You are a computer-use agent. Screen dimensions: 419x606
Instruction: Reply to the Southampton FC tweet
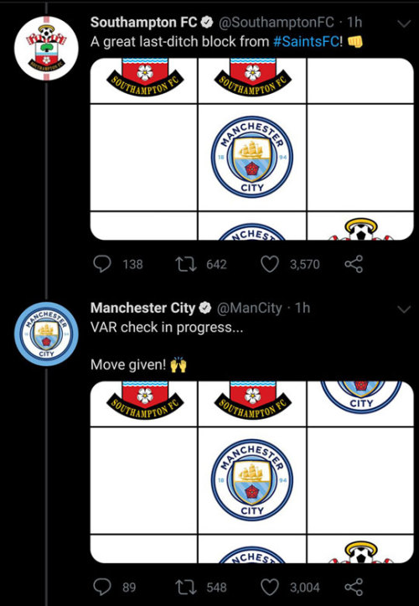pyautogui.click(x=102, y=264)
